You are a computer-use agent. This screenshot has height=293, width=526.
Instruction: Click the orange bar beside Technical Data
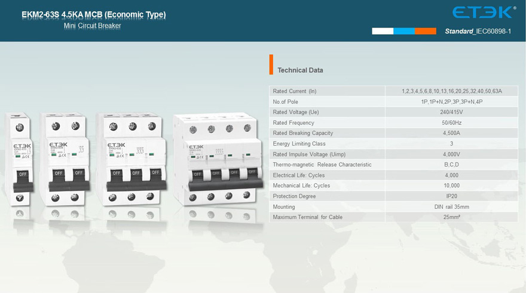click(271, 64)
